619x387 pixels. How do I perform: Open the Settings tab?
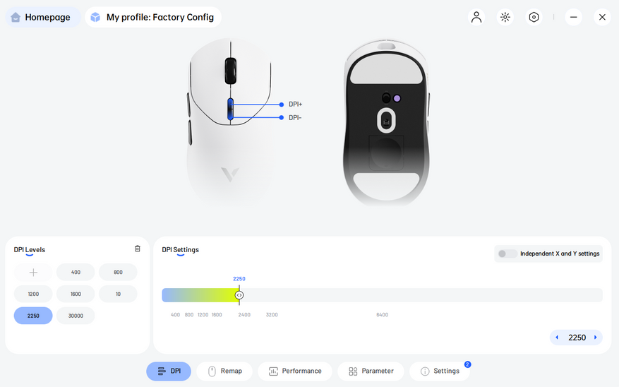(x=439, y=371)
